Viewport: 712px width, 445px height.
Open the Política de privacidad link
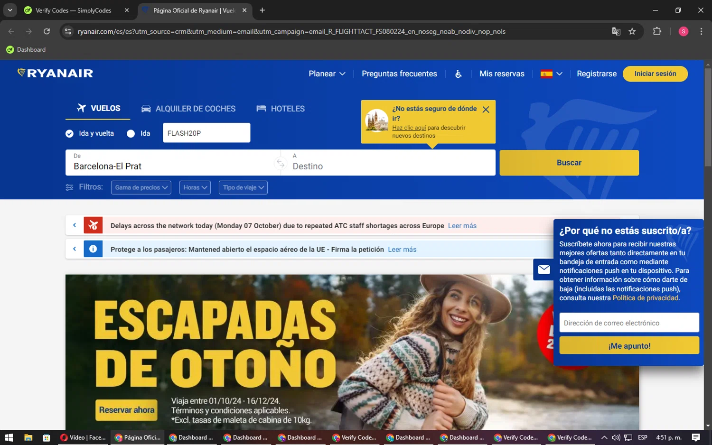click(646, 298)
